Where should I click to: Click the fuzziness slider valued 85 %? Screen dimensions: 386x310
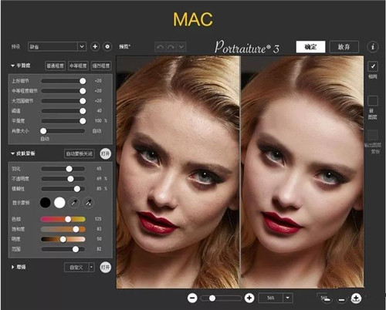(63, 189)
